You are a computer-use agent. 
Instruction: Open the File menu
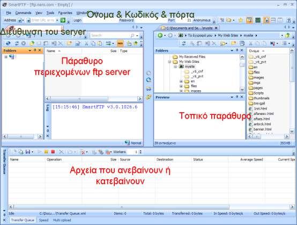9,13
